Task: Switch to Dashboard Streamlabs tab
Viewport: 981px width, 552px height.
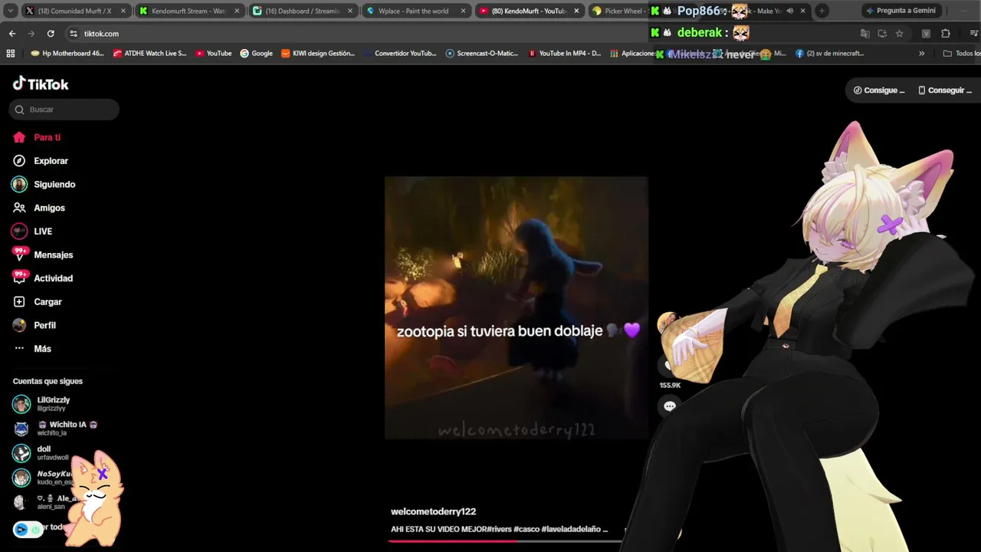Action: [302, 11]
